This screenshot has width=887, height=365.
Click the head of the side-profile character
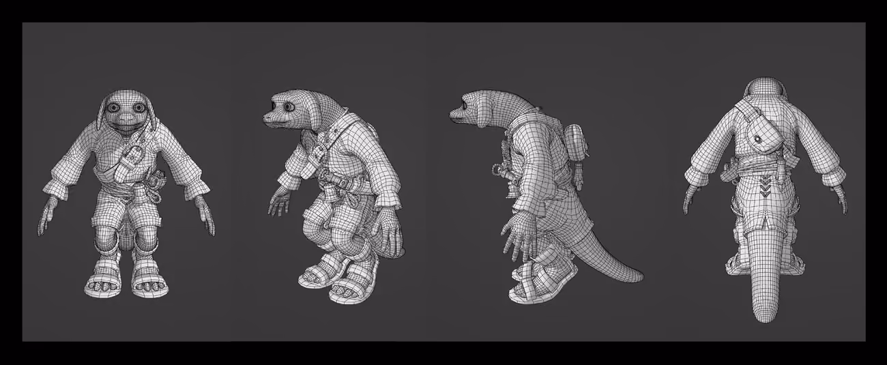pos(471,108)
